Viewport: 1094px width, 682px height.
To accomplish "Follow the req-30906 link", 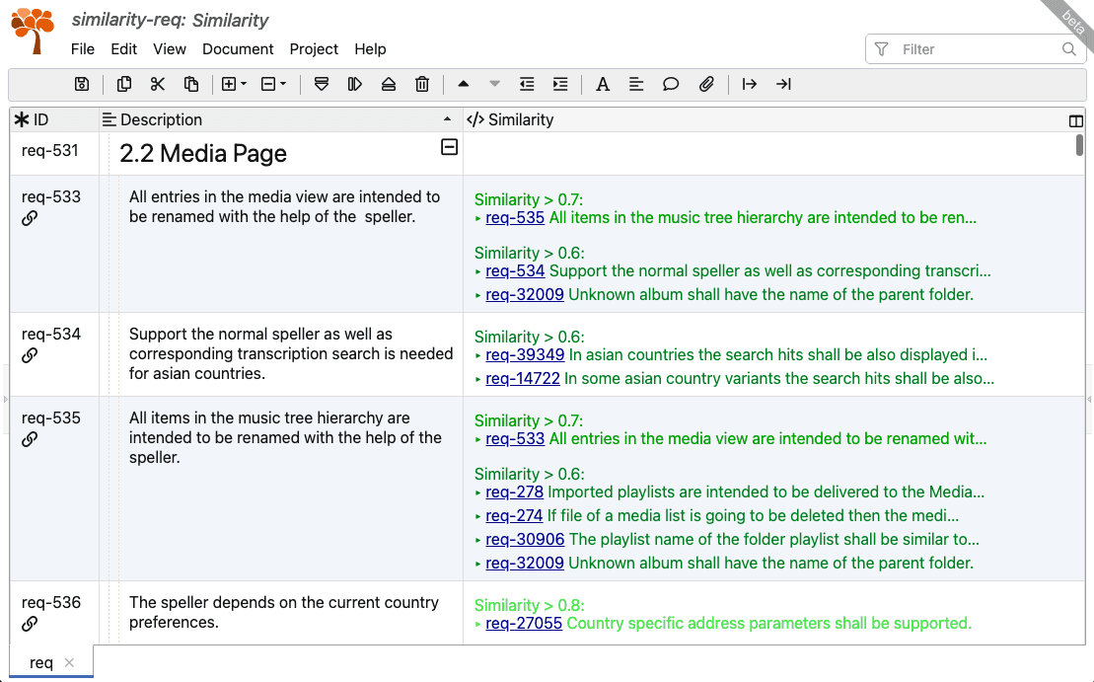I will click(x=525, y=540).
